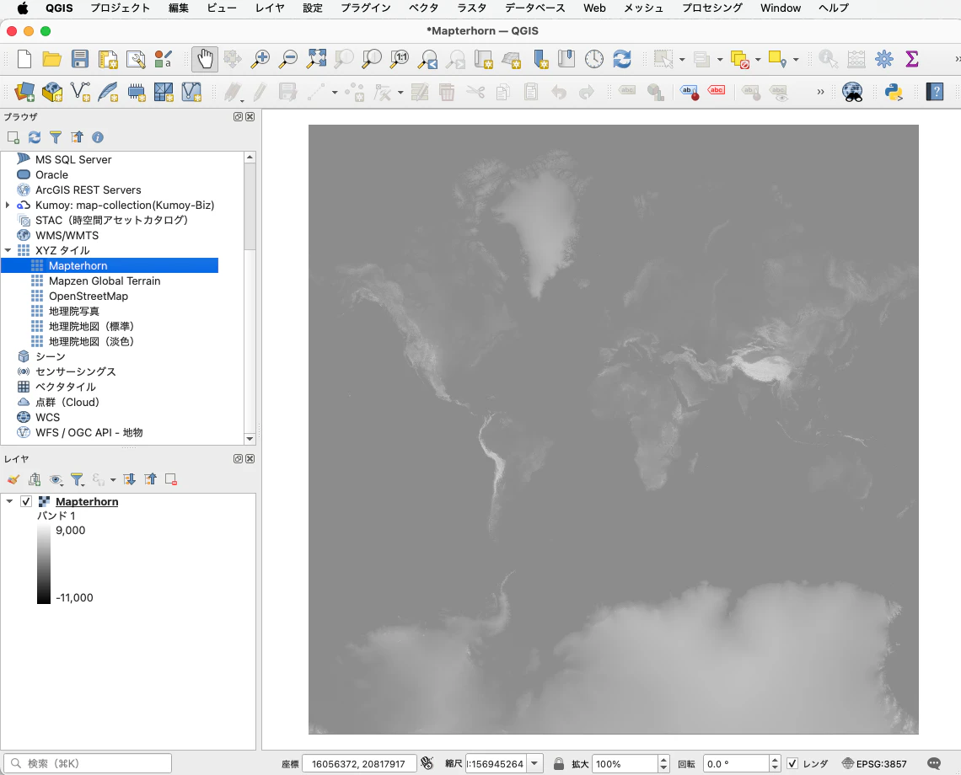Select the Pan Map hand tool

205,60
